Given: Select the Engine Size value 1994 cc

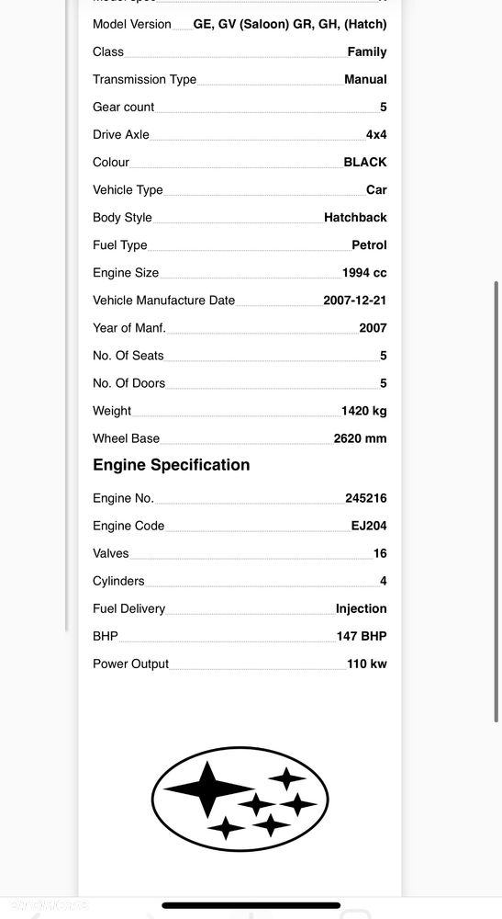Looking at the screenshot, I should pos(364,273).
